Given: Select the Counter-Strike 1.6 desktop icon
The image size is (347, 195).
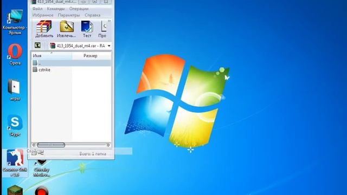Looking at the screenshot, I should (15, 163).
